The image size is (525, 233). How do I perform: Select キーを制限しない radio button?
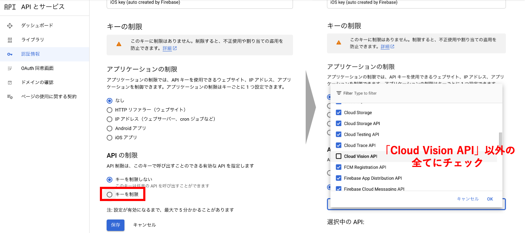(x=109, y=179)
